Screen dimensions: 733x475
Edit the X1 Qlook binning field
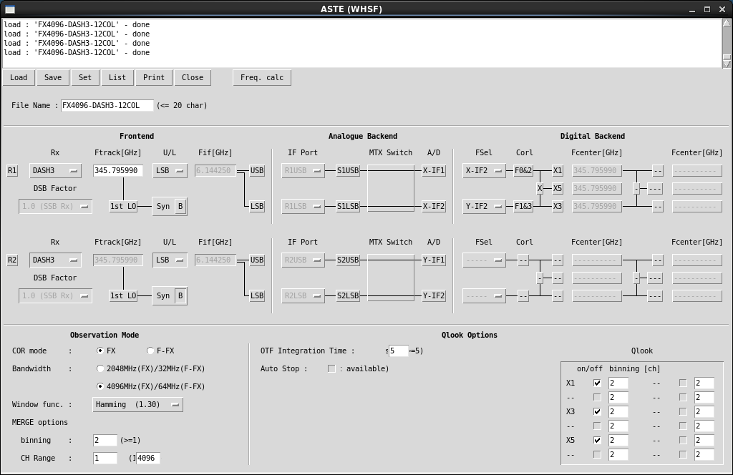618,383
